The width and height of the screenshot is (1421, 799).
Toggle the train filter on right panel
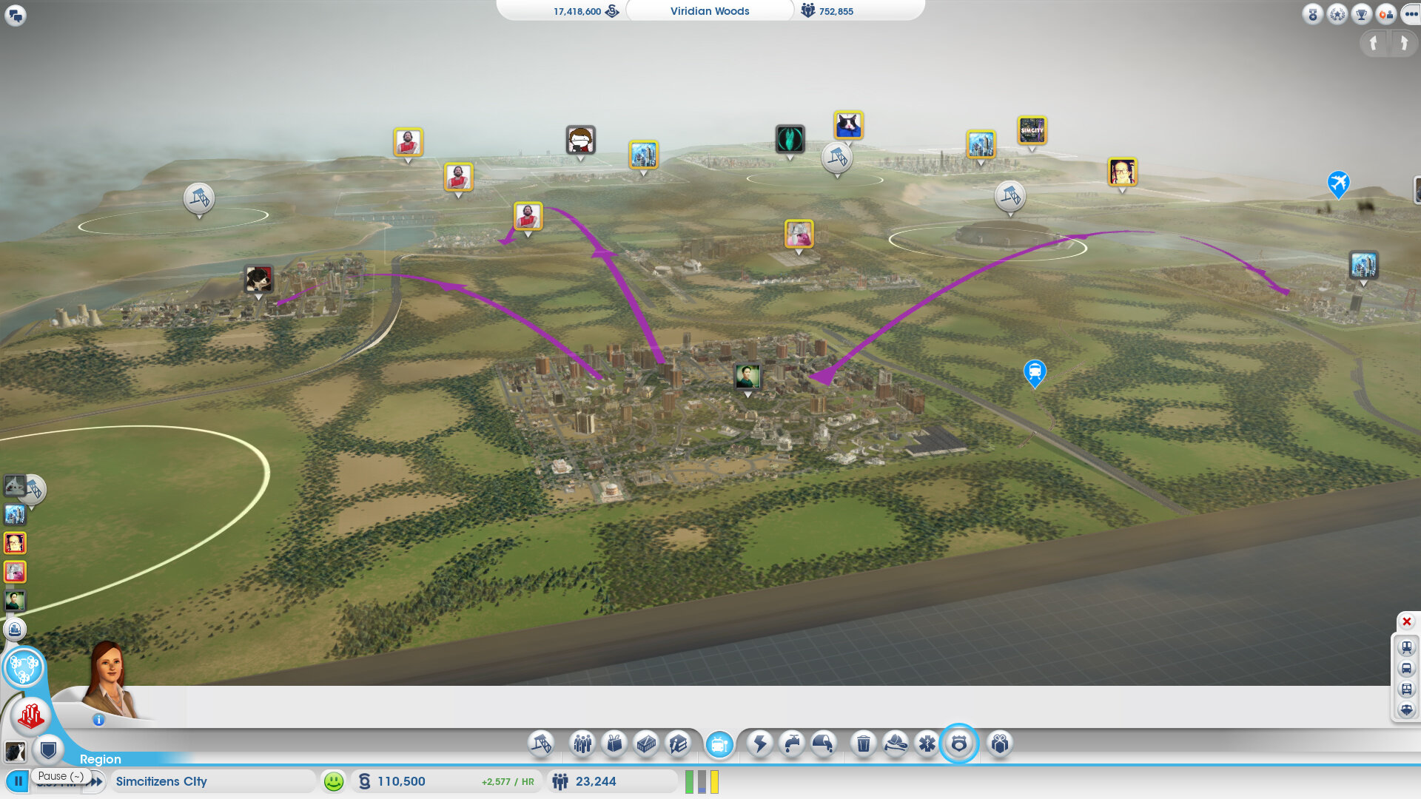(1407, 647)
